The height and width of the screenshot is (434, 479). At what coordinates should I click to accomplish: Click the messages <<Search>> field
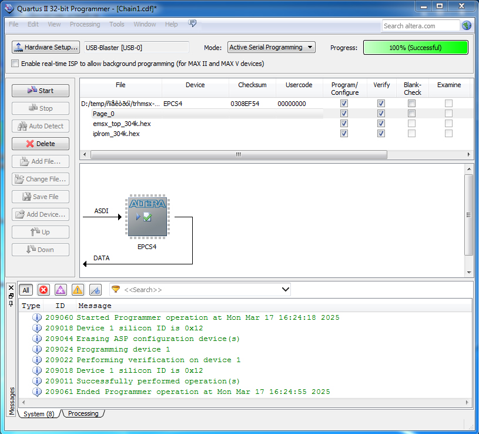pyautogui.click(x=200, y=290)
